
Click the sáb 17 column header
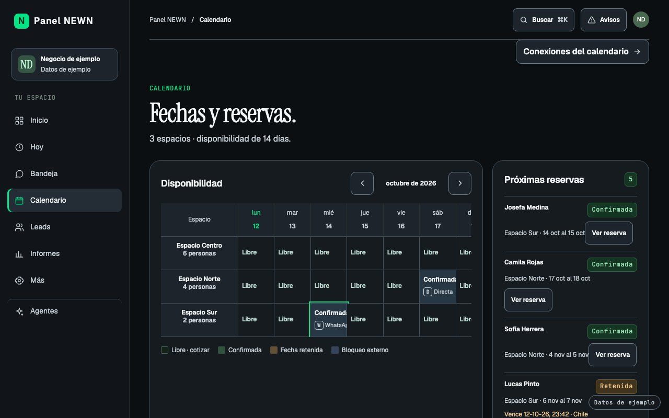(438, 219)
